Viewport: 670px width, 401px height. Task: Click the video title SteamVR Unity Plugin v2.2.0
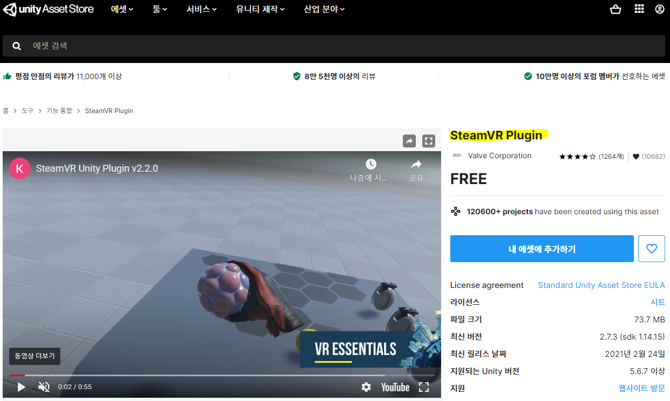click(x=97, y=168)
